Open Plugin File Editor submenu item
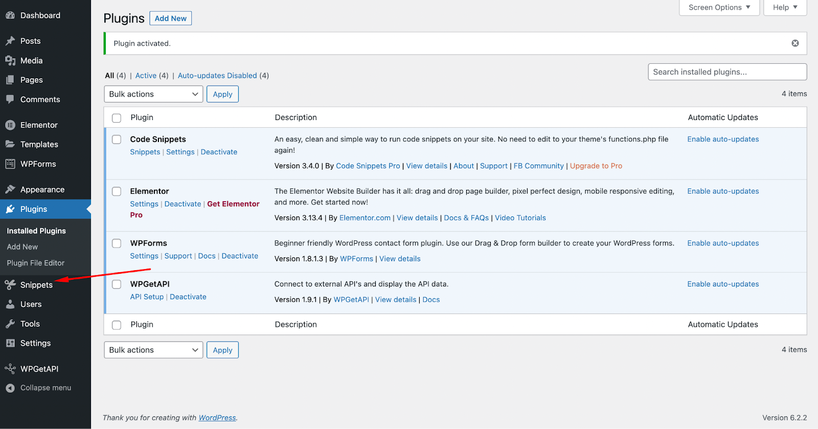This screenshot has height=429, width=818. pos(36,263)
